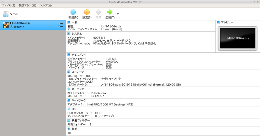The height and width of the screenshot is (136, 260).
Task: Open the ファイル(F) menu
Action: click(x=8, y=6)
